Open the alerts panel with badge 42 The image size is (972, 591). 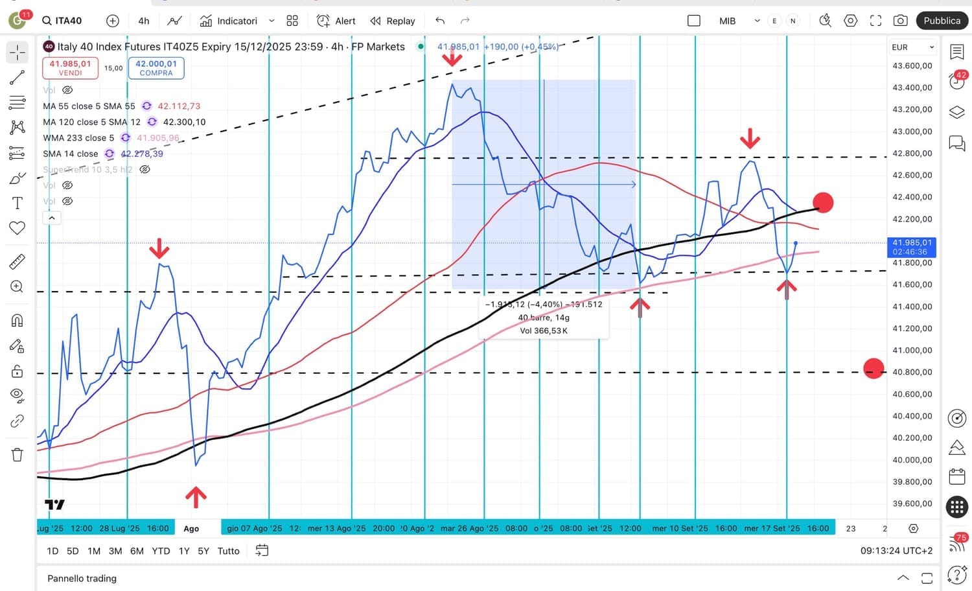point(957,80)
